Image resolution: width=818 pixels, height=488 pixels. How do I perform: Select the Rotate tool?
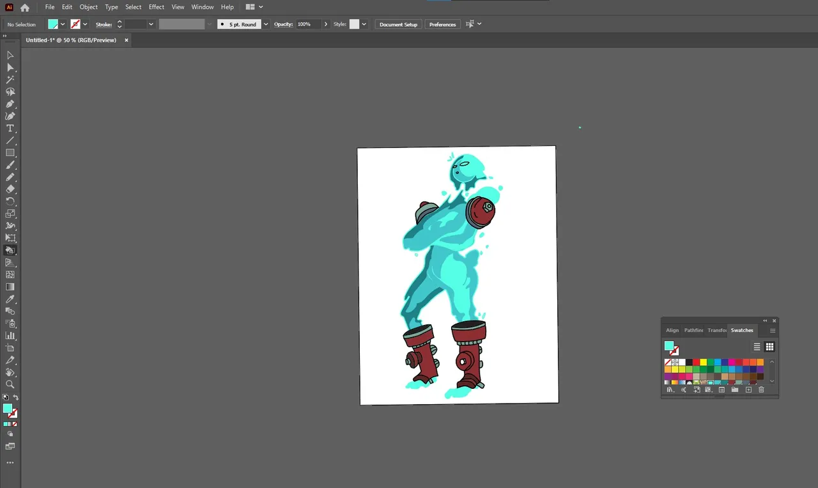point(10,201)
